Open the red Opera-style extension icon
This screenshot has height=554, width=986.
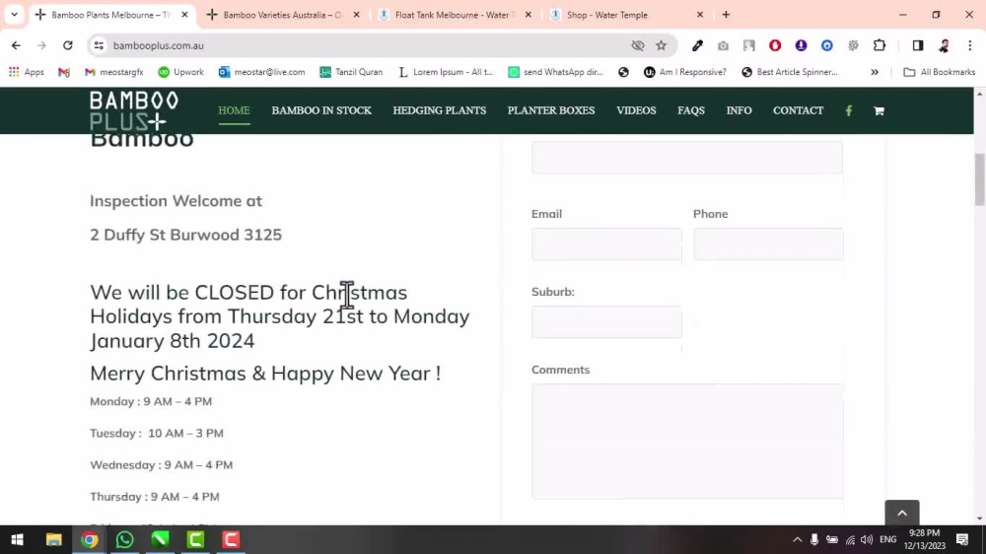[775, 45]
